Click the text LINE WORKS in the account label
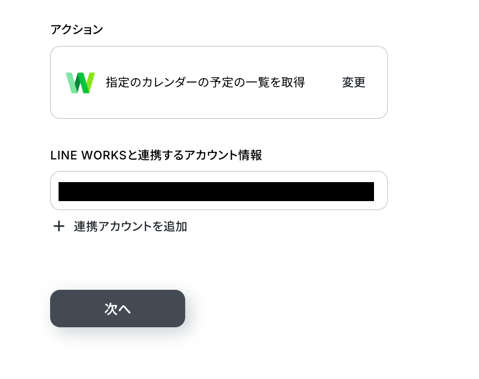Image resolution: width=479 pixels, height=379 pixels. coord(88,155)
